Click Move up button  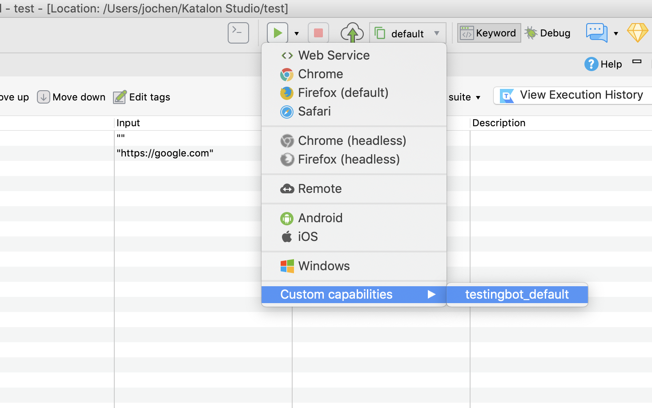tap(14, 97)
